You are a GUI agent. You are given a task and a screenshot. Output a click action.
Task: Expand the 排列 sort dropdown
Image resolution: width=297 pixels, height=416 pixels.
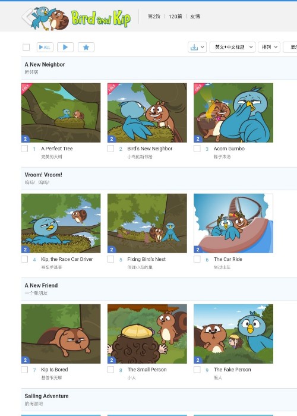pos(269,47)
